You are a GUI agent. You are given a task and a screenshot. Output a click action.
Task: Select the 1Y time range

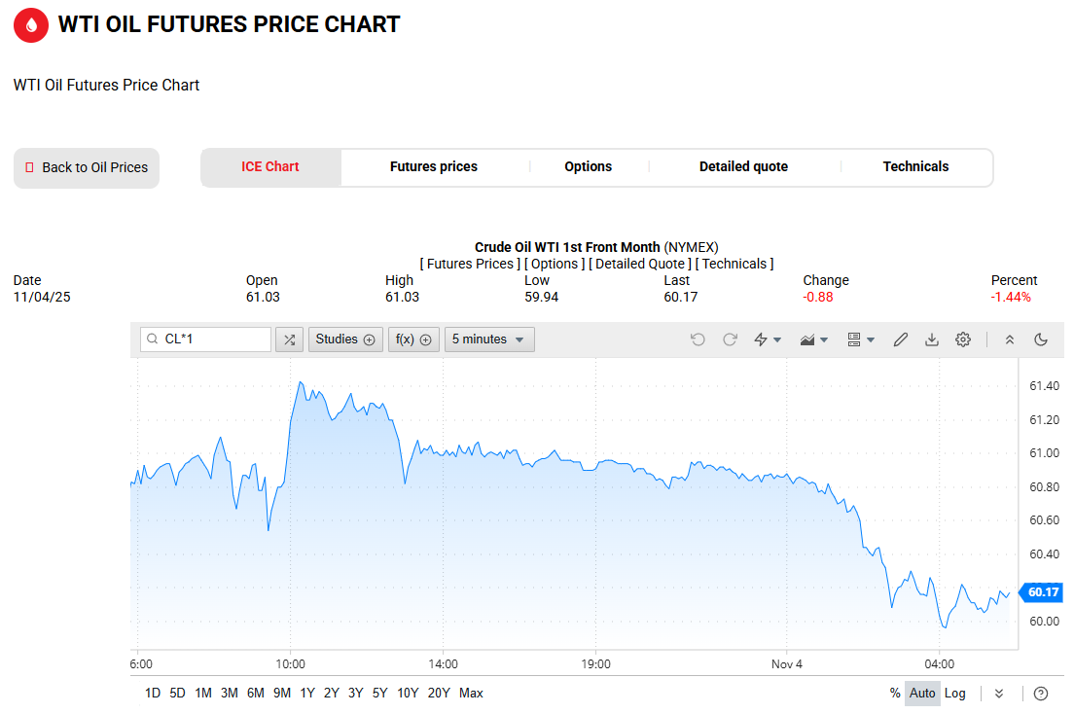click(307, 694)
